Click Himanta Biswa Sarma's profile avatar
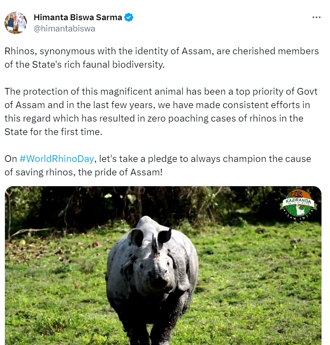The width and height of the screenshot is (330, 345). pos(16,23)
